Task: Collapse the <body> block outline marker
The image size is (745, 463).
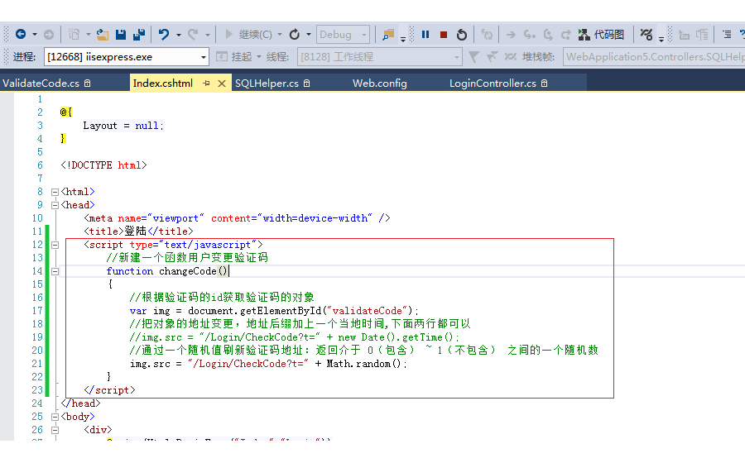Action: point(55,417)
